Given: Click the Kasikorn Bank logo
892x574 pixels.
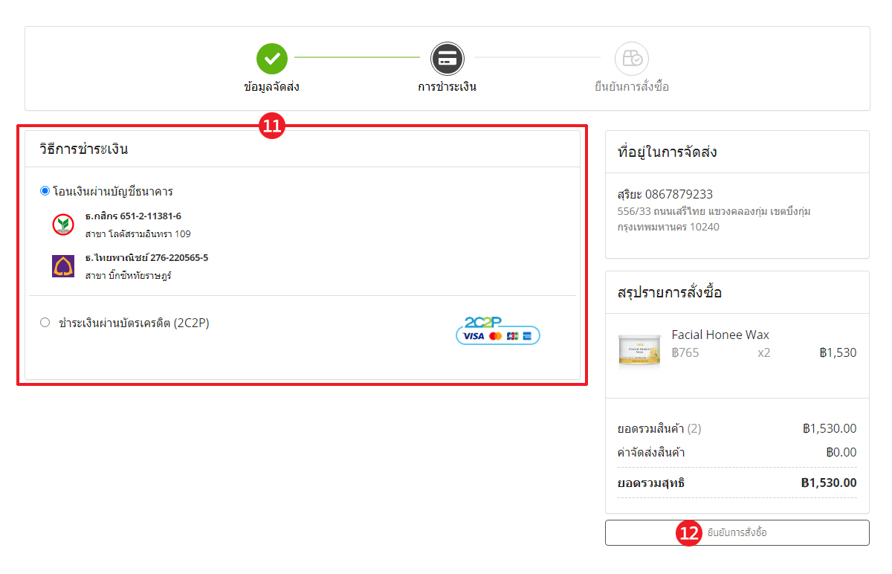Looking at the screenshot, I should [63, 225].
